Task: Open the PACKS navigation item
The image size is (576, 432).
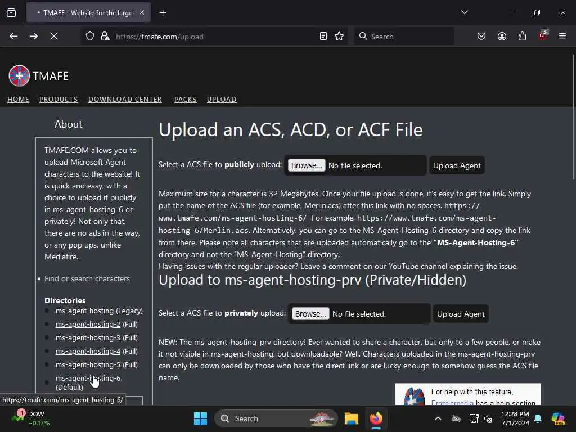Action: [185, 100]
